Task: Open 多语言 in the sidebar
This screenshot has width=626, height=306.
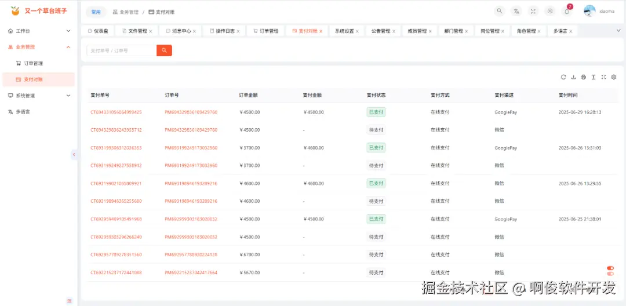Action: point(39,112)
